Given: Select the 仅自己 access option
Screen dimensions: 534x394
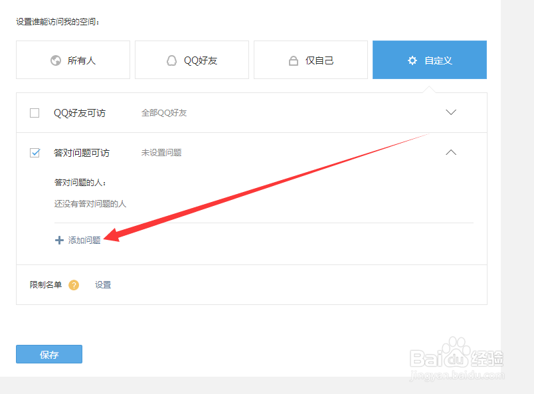Looking at the screenshot, I should coord(311,60).
